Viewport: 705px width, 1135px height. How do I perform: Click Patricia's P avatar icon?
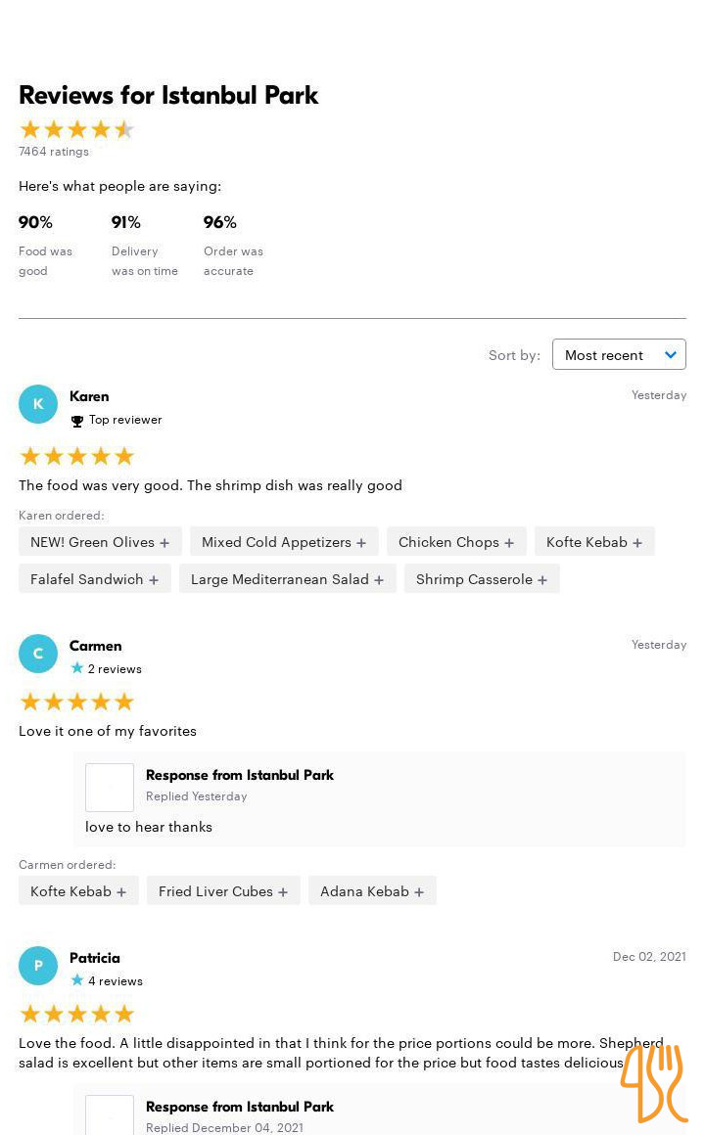pos(38,966)
